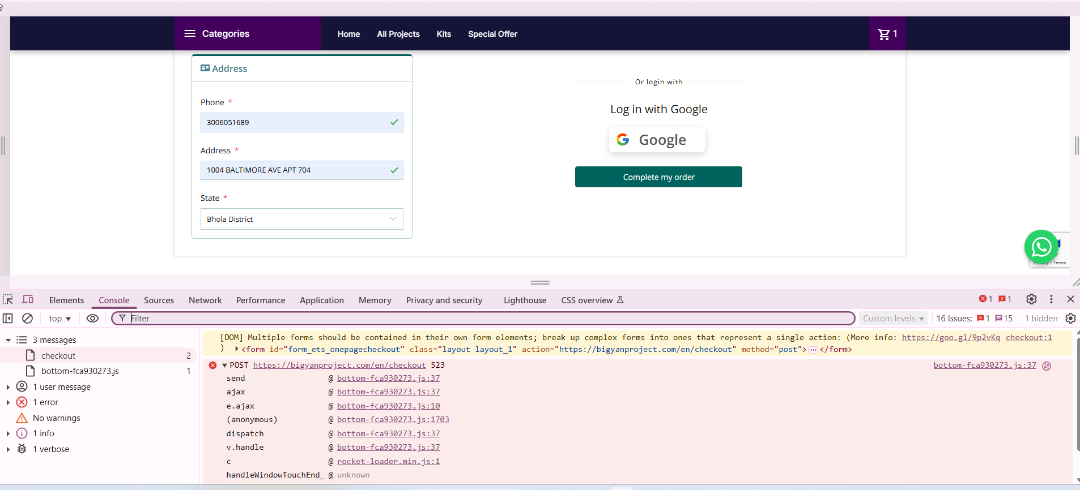Open the DevTools three-dot menu
This screenshot has height=490, width=1080.
coord(1051,299)
